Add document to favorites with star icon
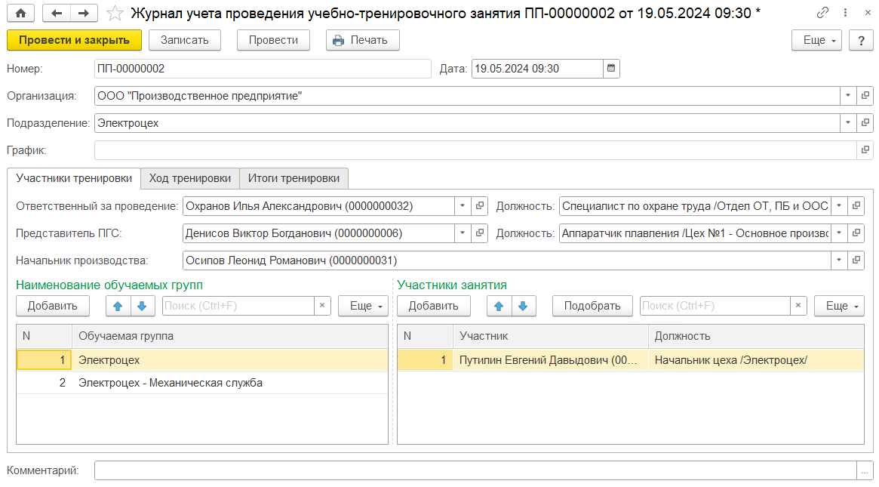The width and height of the screenshot is (879, 487). pyautogui.click(x=115, y=13)
